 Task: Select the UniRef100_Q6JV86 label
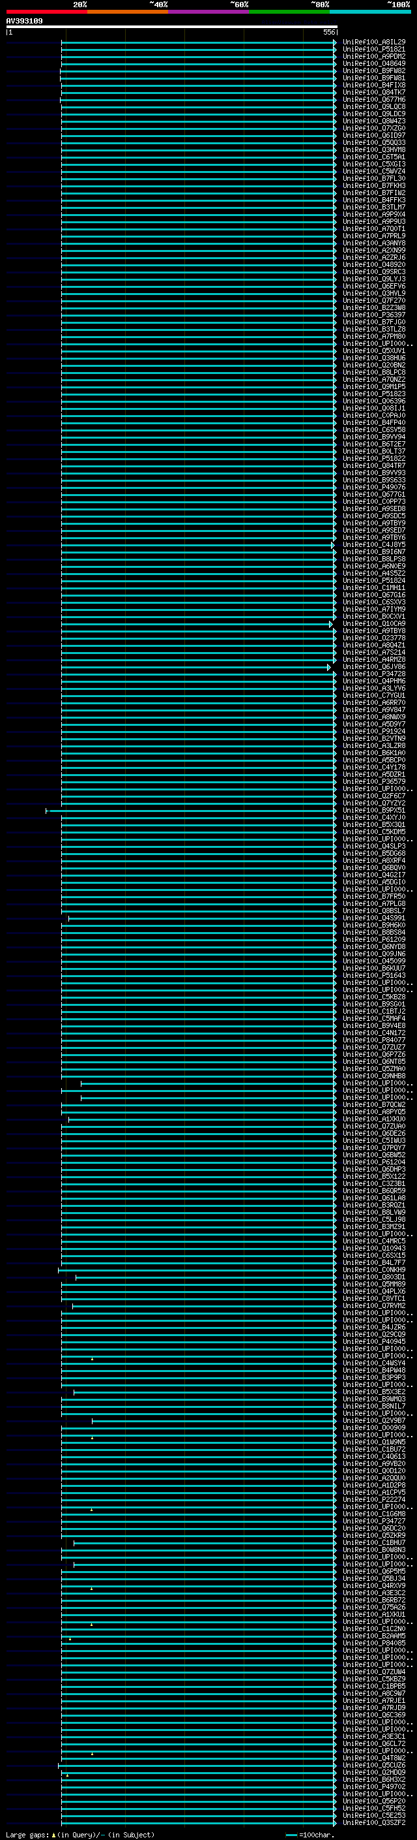tap(373, 666)
